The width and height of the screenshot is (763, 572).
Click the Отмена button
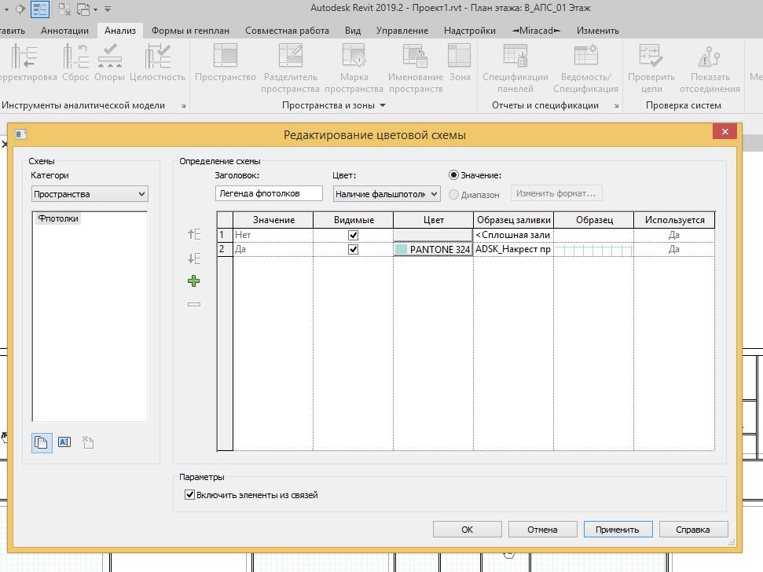[x=542, y=530]
